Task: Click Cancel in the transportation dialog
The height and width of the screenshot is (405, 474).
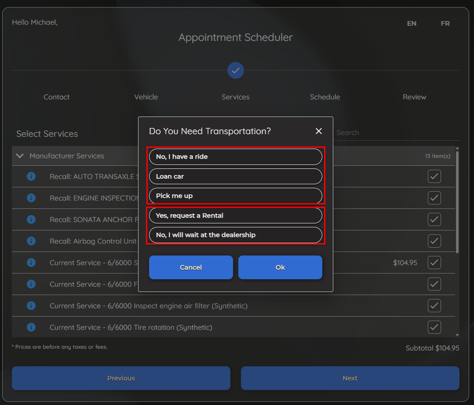Action: [191, 267]
